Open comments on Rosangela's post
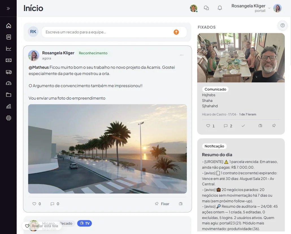This screenshot has width=291, height=234. tap(52, 204)
